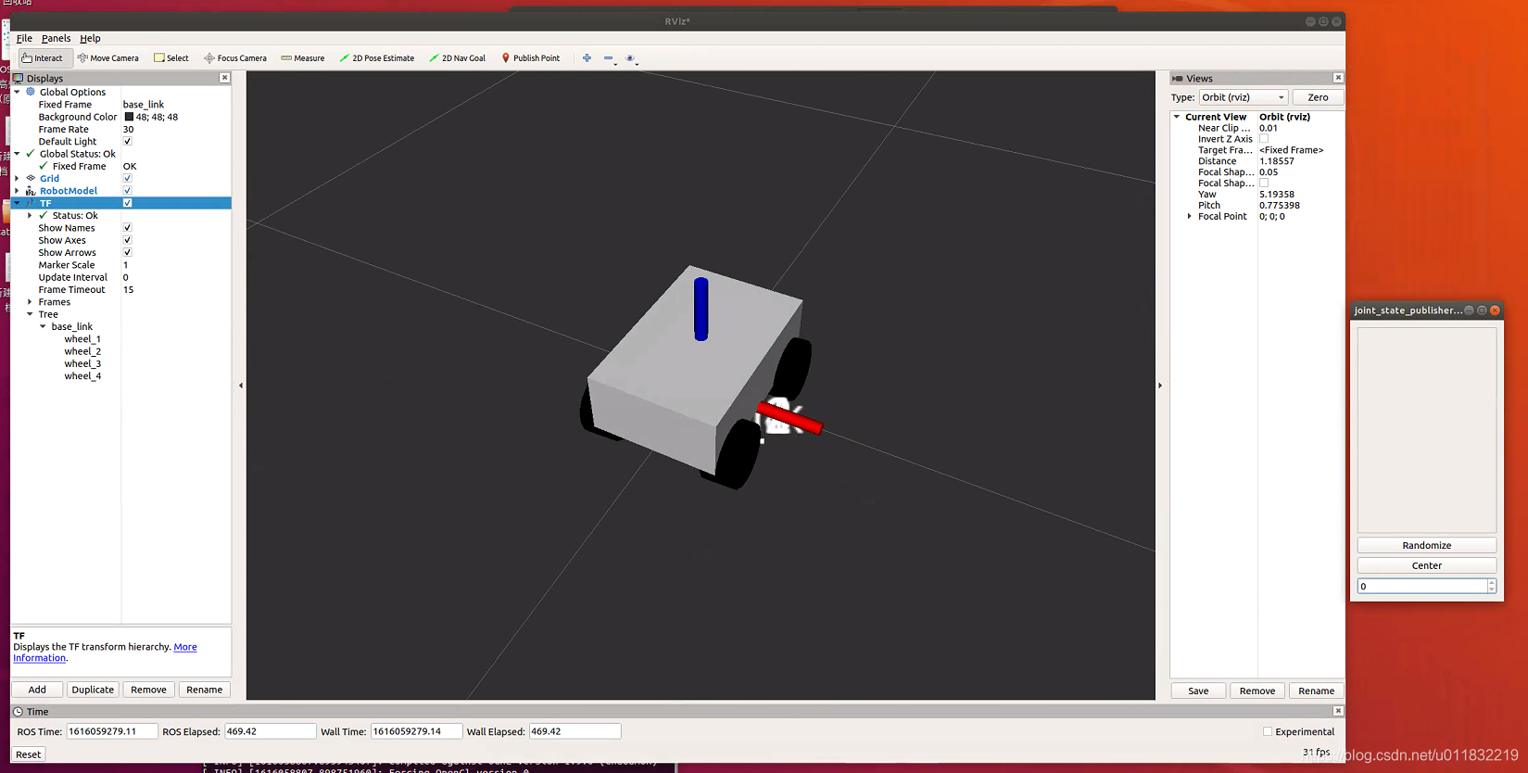Collapse the right Views dock arrow
This screenshot has height=773, width=1528.
coord(1160,386)
